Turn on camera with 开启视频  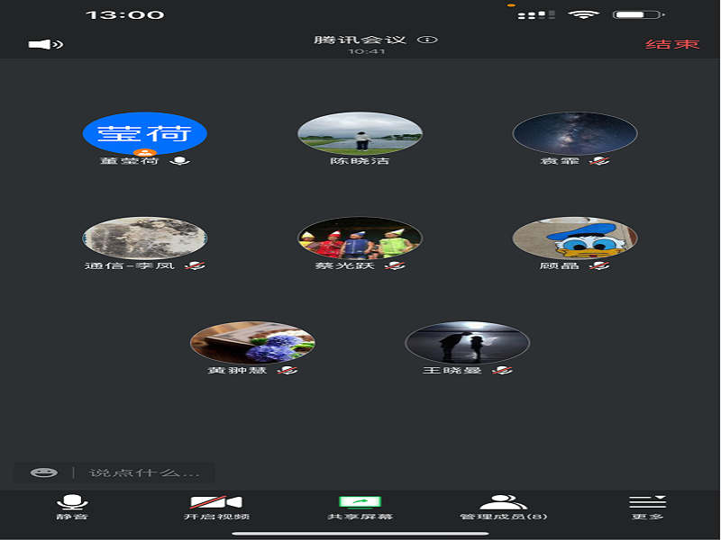click(x=216, y=507)
